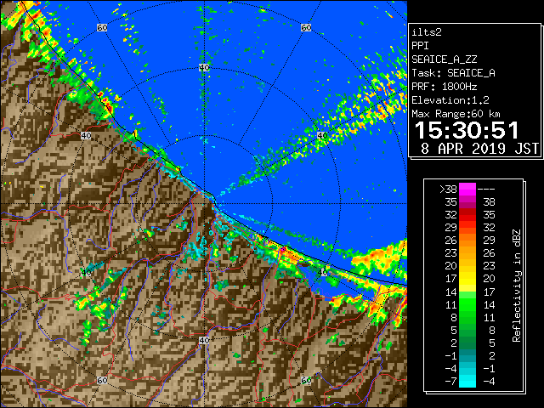The width and height of the screenshot is (544, 408).
Task: Pick the red swatch beside left-column 32
Action: click(467, 215)
